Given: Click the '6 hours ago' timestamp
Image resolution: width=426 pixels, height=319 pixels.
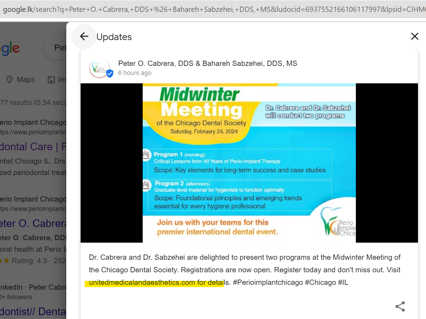Looking at the screenshot, I should coord(135,73).
